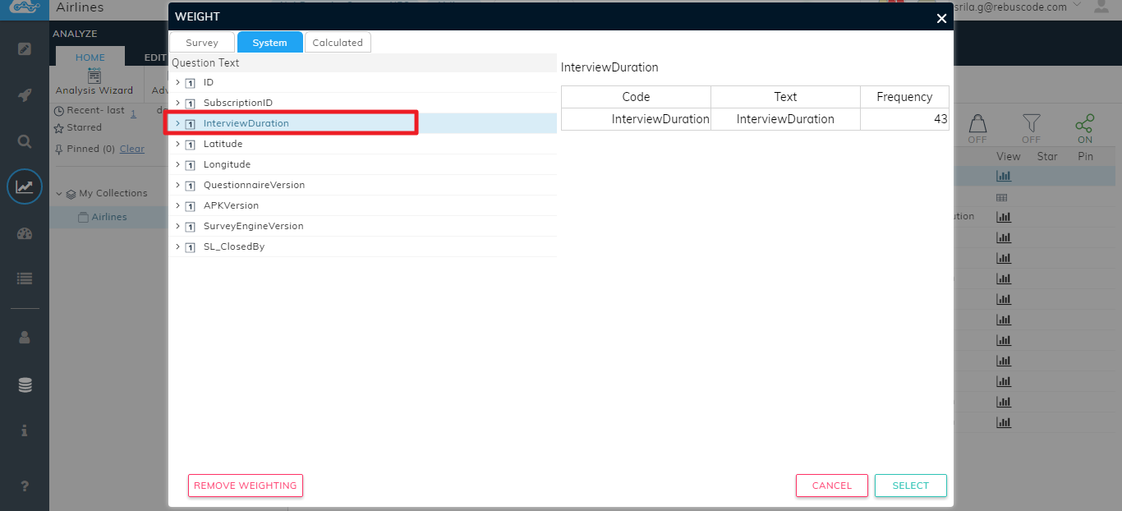This screenshot has width=1122, height=511.
Task: Expand the QuestionnaireVersion tree row
Action: 177,185
